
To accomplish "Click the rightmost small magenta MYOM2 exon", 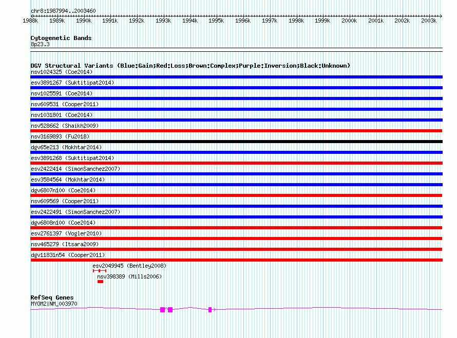I will coord(210,310).
